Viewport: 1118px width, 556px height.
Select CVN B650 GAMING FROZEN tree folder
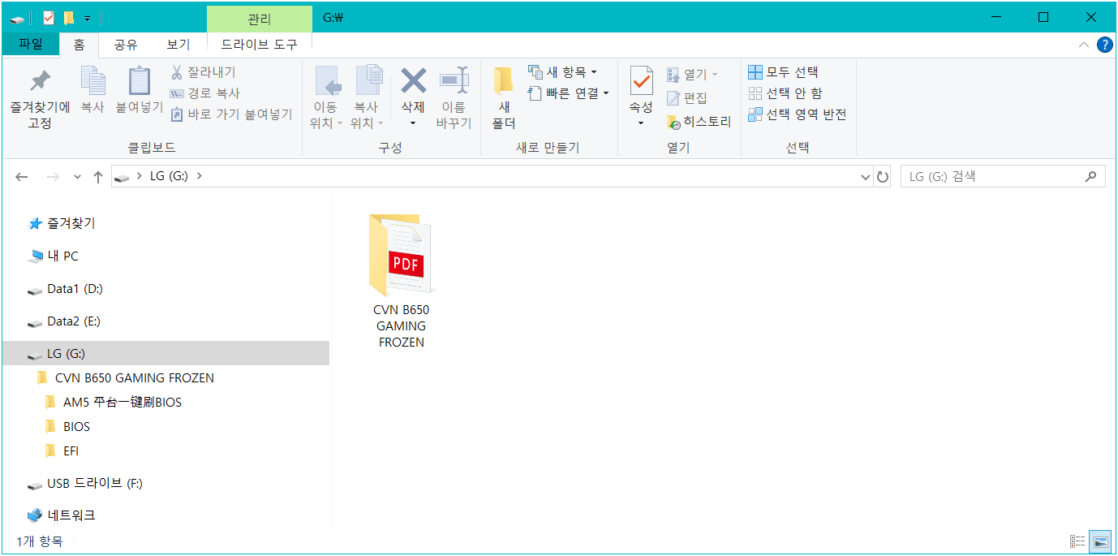pyautogui.click(x=126, y=377)
